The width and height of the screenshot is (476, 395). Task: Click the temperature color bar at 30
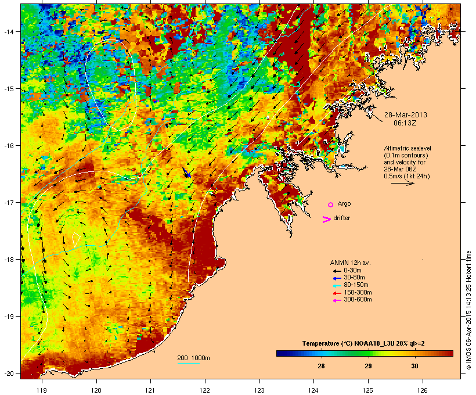[x=414, y=353]
